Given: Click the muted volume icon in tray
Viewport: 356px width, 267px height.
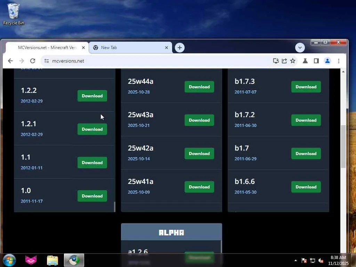Looking at the screenshot, I should click(x=321, y=260).
